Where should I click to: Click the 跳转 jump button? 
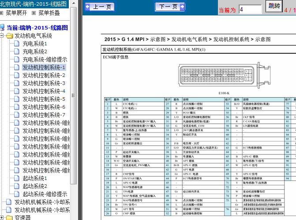pyautogui.click(x=274, y=6)
